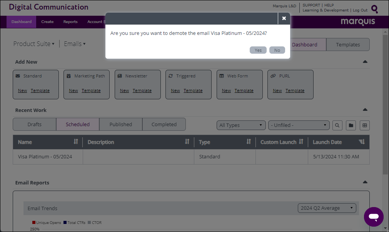
Task: Toggle Unique Opens legend swatch
Action: coord(34,222)
